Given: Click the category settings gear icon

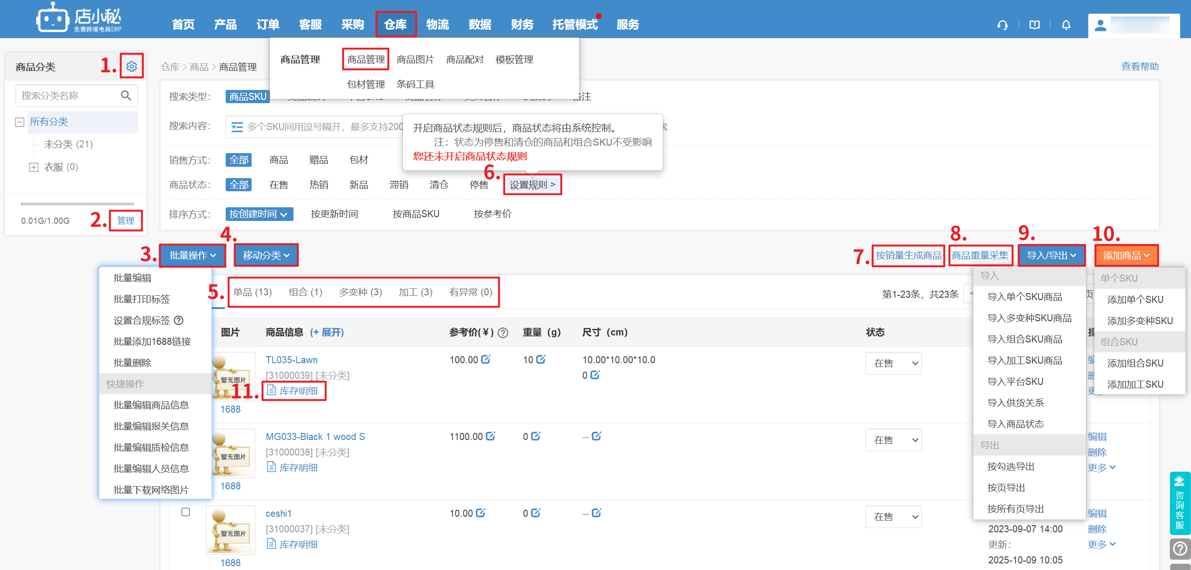Looking at the screenshot, I should [131, 66].
